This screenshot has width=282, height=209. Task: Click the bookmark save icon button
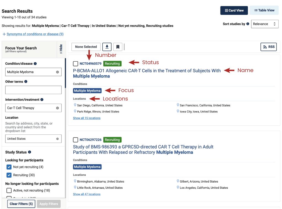(x=118, y=47)
